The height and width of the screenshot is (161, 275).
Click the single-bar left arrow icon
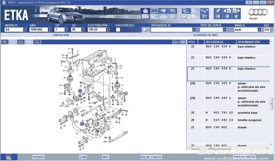pos(227,17)
